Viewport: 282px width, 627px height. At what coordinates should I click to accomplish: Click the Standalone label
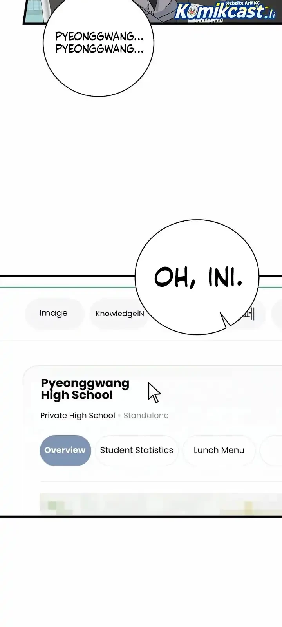pos(146,416)
